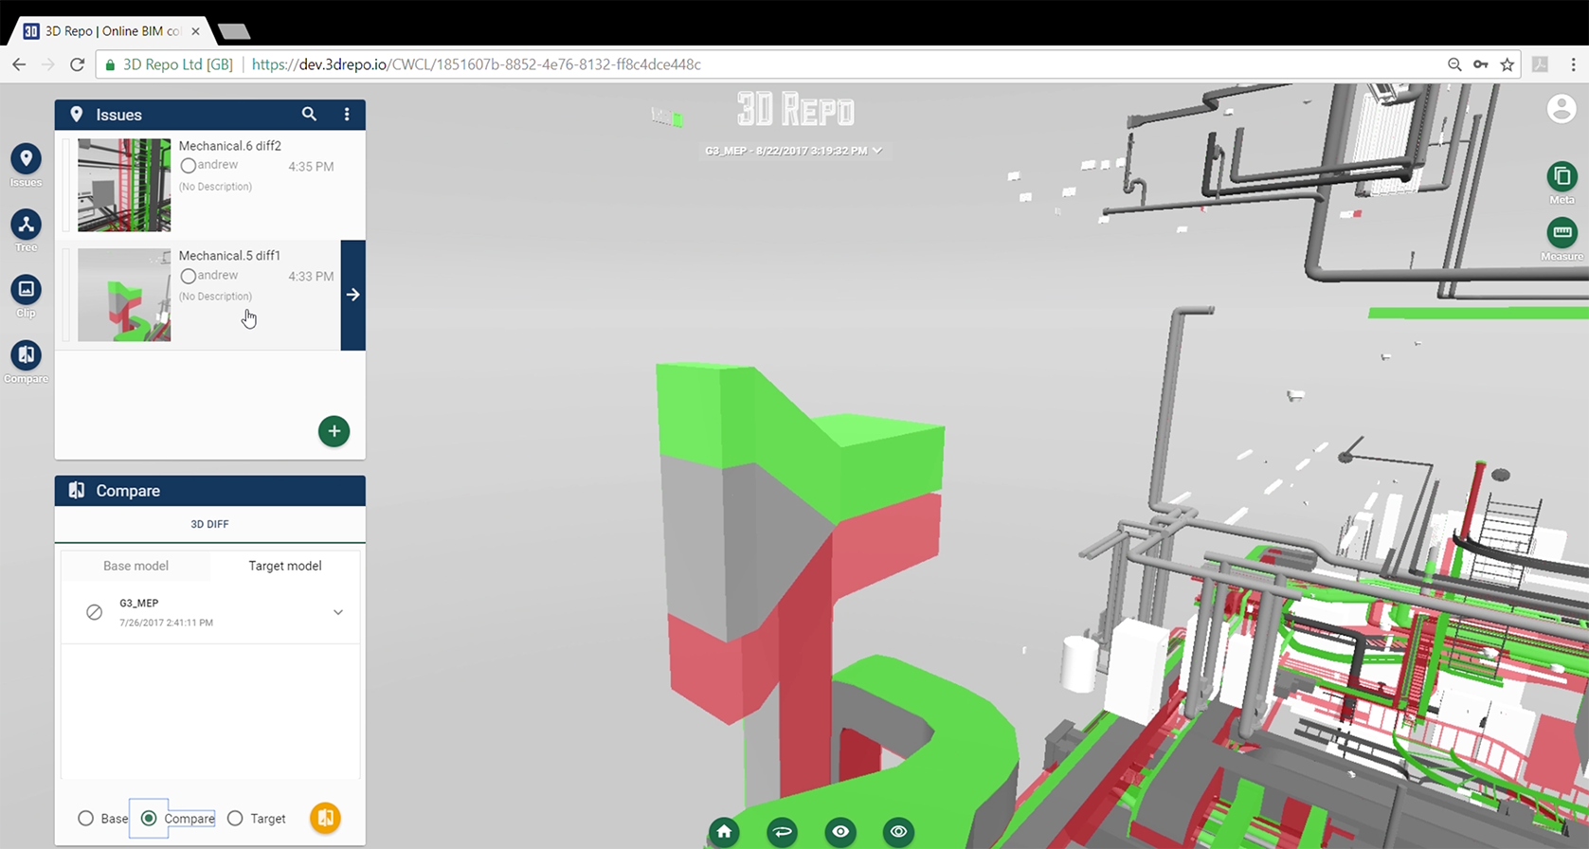Screen dimensions: 1589x849
Task: Toggle status circle on Mechanical.6 diff2
Action: click(188, 166)
